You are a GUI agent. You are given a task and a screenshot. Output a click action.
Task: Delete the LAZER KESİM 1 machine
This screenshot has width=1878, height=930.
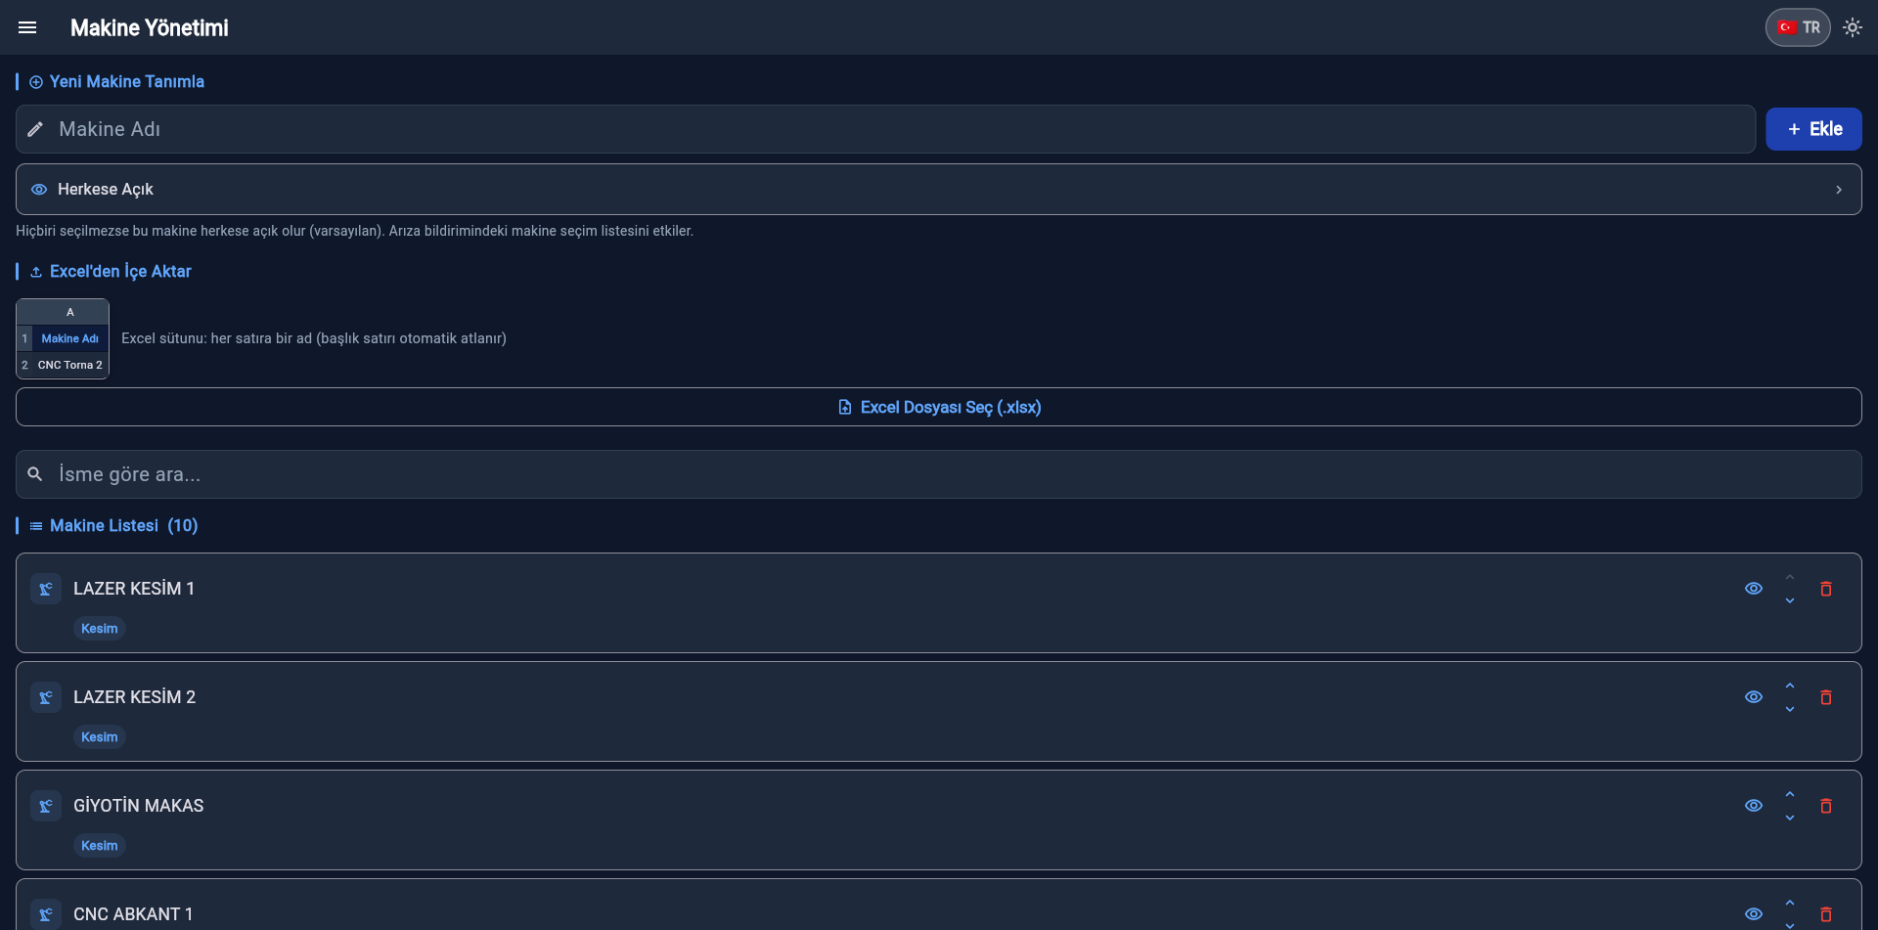tap(1825, 589)
